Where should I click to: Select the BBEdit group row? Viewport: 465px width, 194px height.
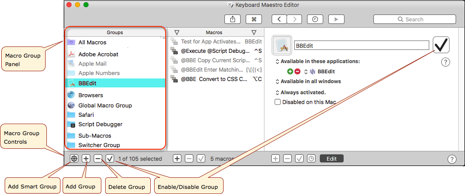pyautogui.click(x=114, y=83)
